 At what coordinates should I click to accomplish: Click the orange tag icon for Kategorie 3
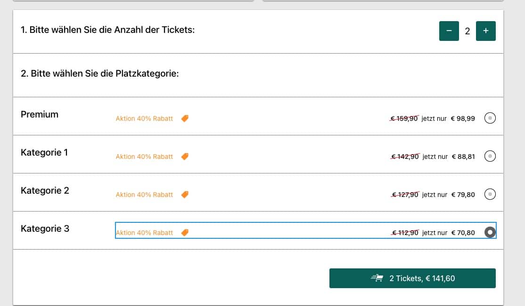[x=185, y=233]
